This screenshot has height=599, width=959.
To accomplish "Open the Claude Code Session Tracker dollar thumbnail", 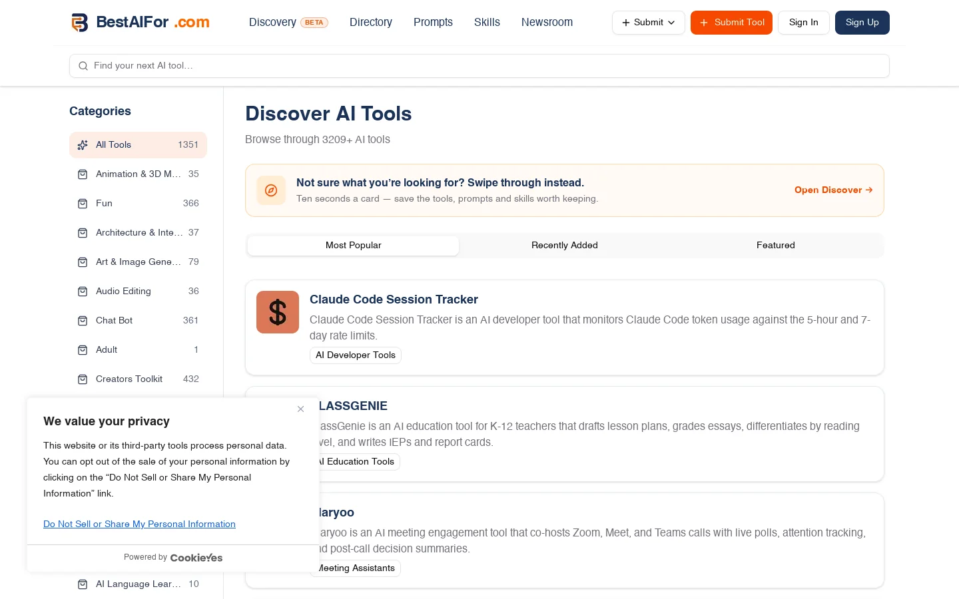I will tap(278, 312).
